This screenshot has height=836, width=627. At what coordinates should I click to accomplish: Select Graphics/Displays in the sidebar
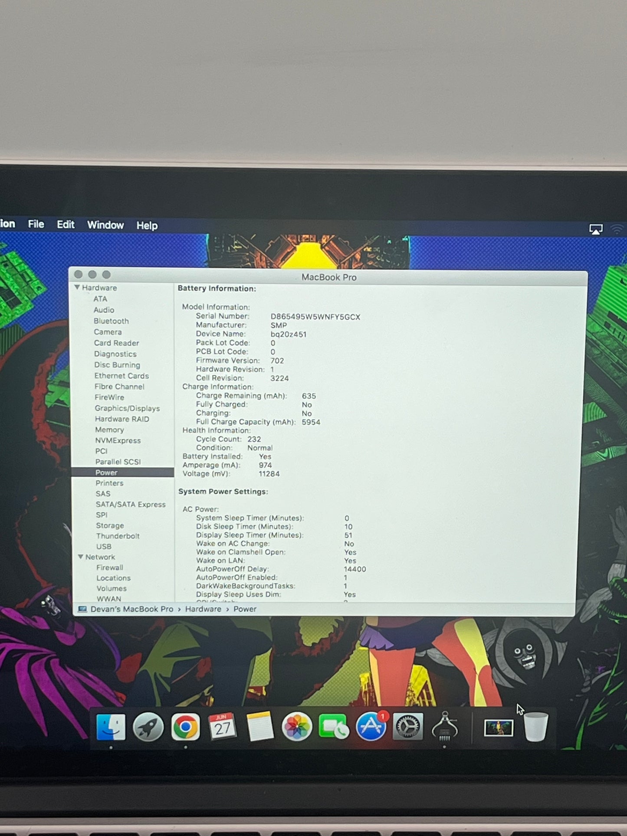[x=127, y=408]
